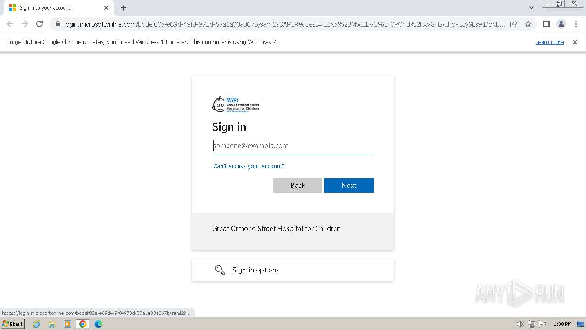This screenshot has width=586, height=330.
Task: Click the 'Sign in' heading
Action: (229, 127)
